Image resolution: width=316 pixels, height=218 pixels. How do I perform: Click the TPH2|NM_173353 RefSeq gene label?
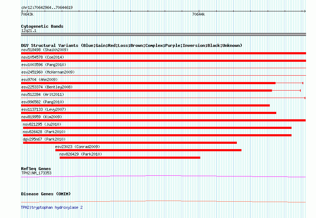pyautogui.click(x=36, y=173)
